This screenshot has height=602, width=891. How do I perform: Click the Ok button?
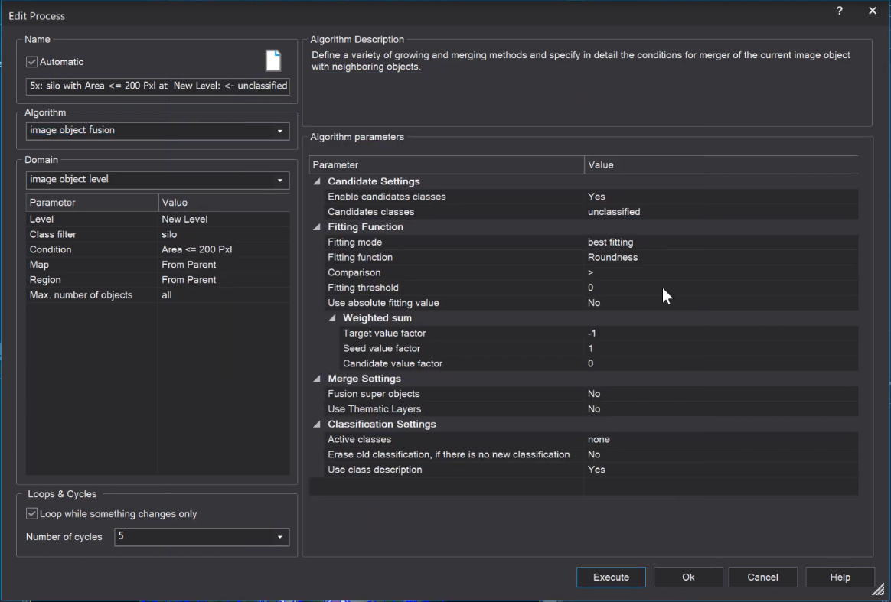(x=688, y=578)
